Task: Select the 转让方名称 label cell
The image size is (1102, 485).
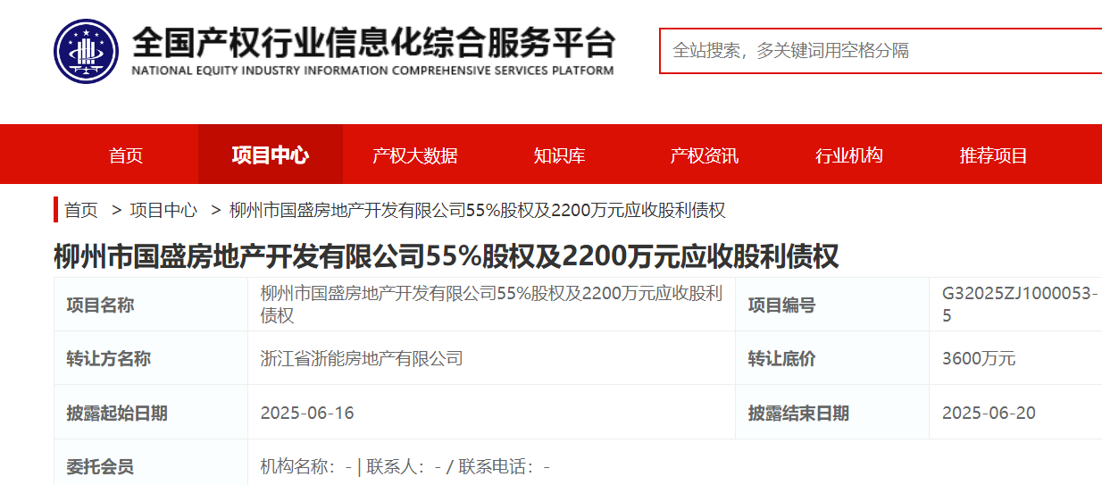Action: 151,358
